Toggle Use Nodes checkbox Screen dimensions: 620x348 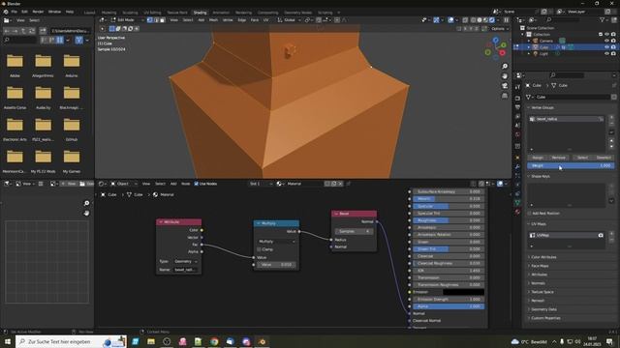tap(196, 184)
